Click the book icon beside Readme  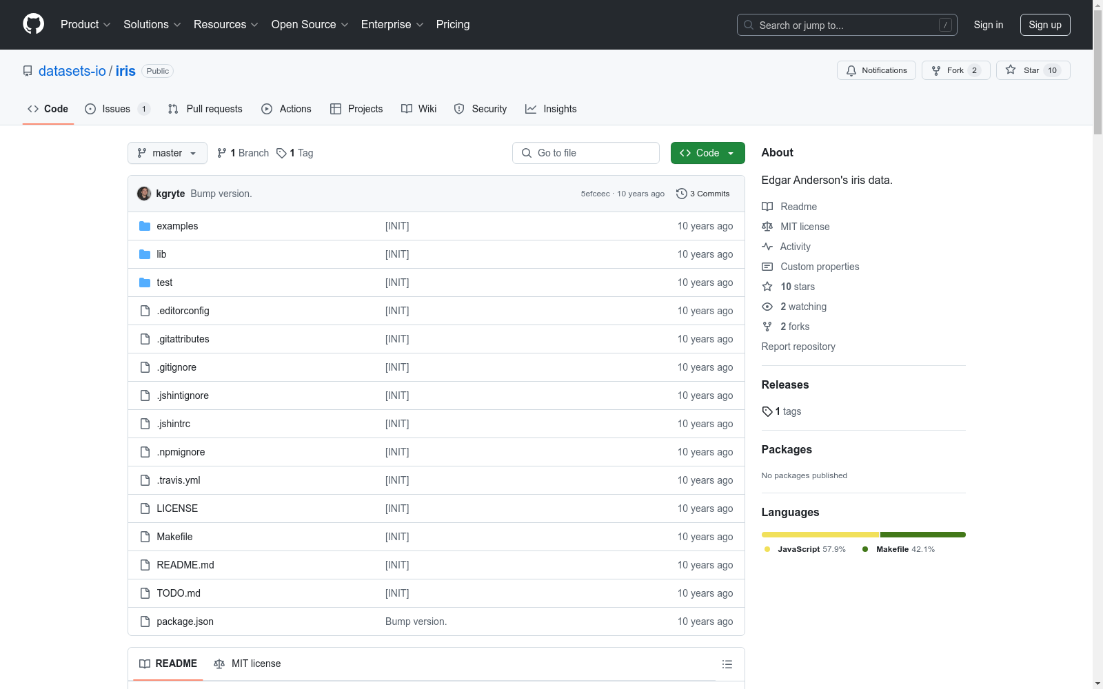tap(767, 207)
